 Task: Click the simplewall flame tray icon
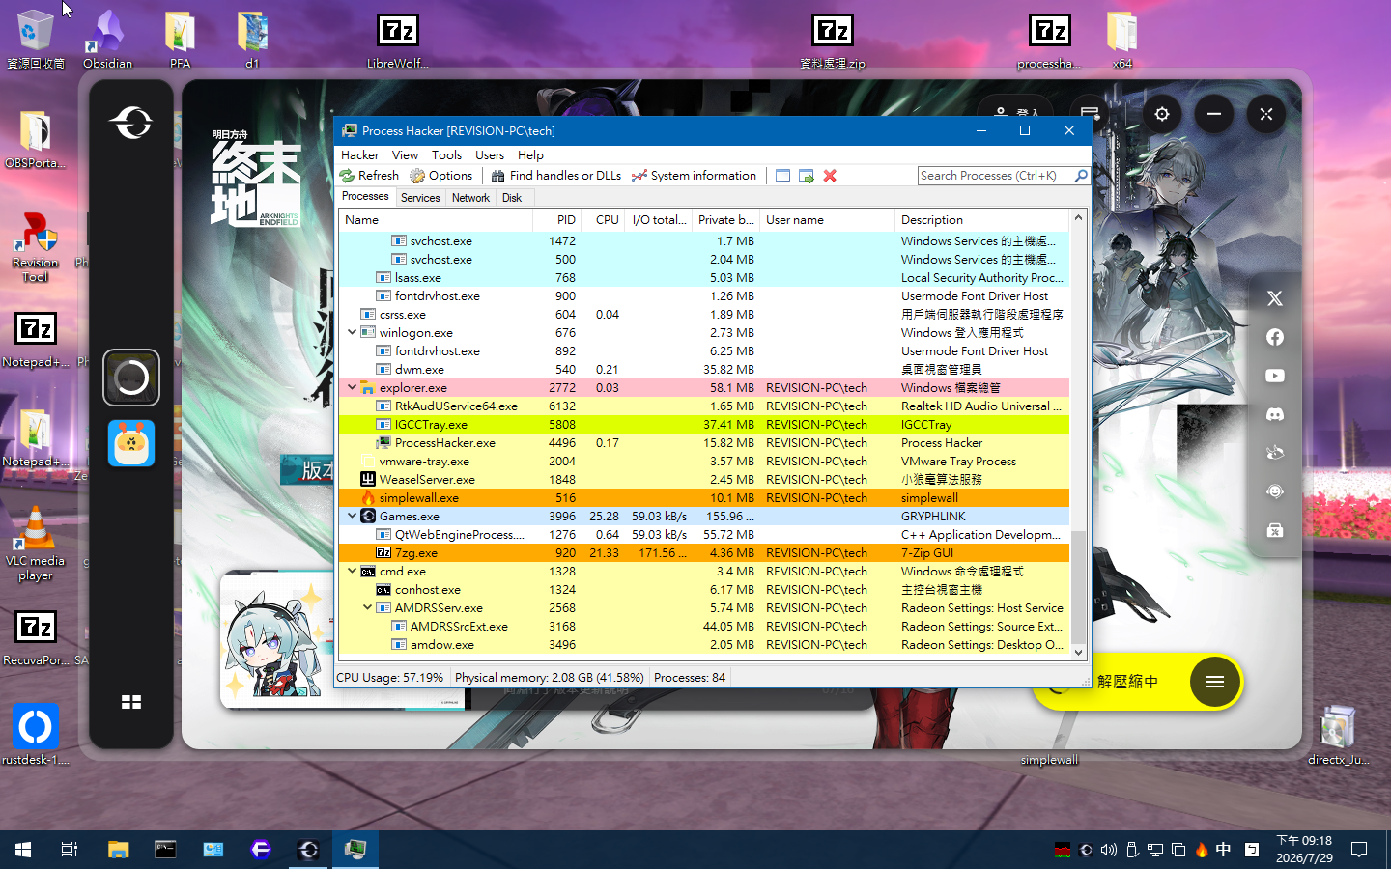tap(1202, 850)
